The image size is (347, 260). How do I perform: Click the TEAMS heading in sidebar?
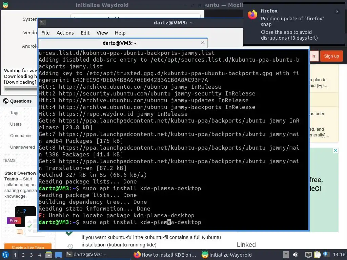(9, 160)
